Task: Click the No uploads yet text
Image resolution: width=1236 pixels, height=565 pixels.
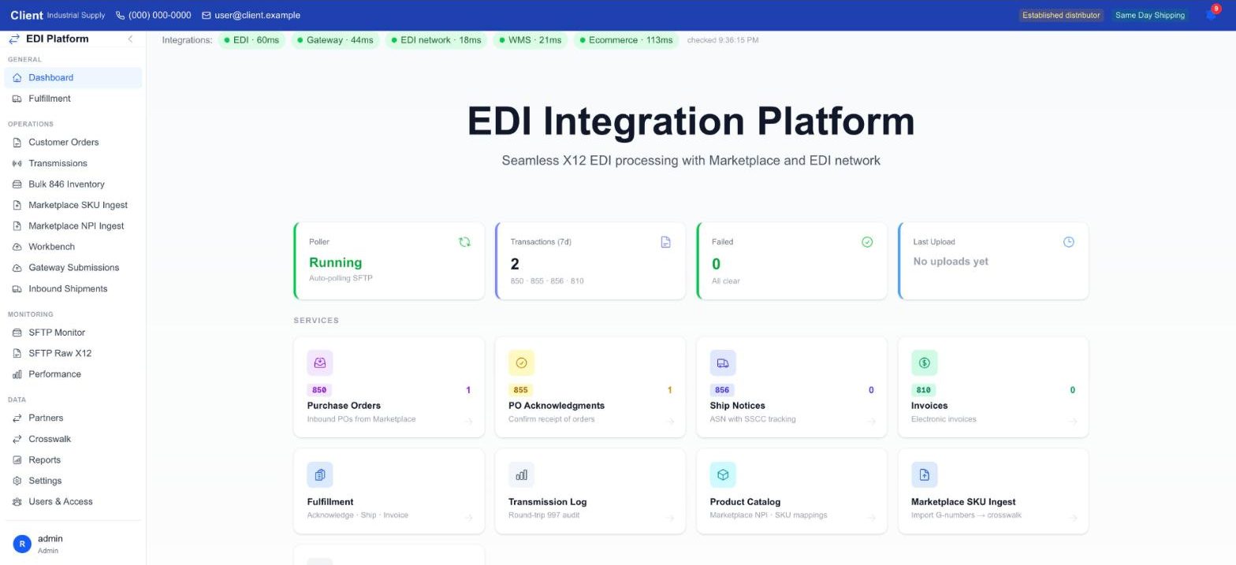Action: pyautogui.click(x=951, y=262)
